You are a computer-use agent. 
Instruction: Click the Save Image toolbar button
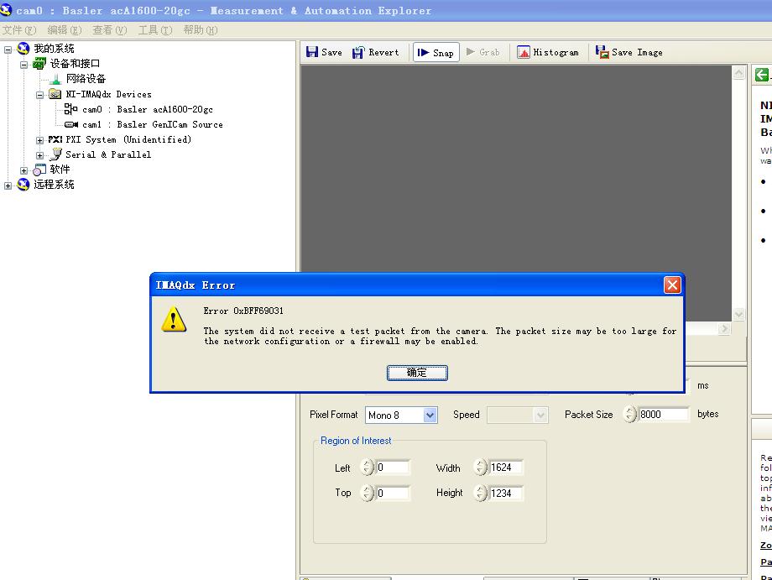coord(629,52)
